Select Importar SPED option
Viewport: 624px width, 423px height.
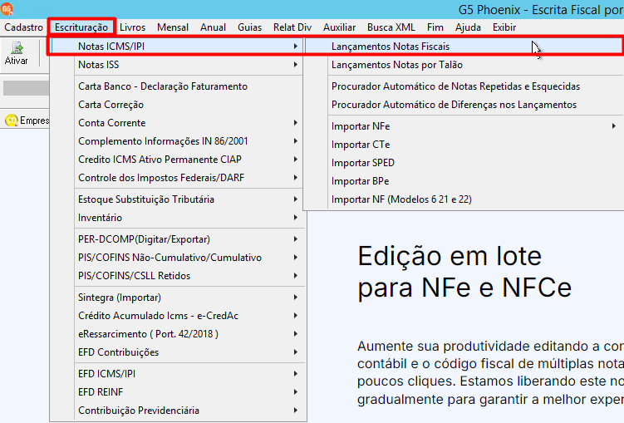(464, 163)
